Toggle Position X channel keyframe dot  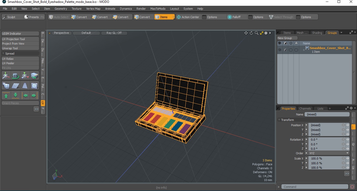[x=306, y=125]
